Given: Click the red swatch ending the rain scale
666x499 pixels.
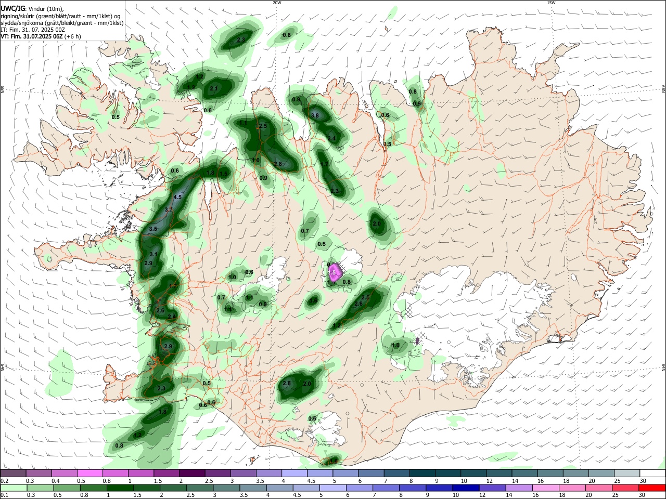Looking at the screenshot, I should [653, 488].
